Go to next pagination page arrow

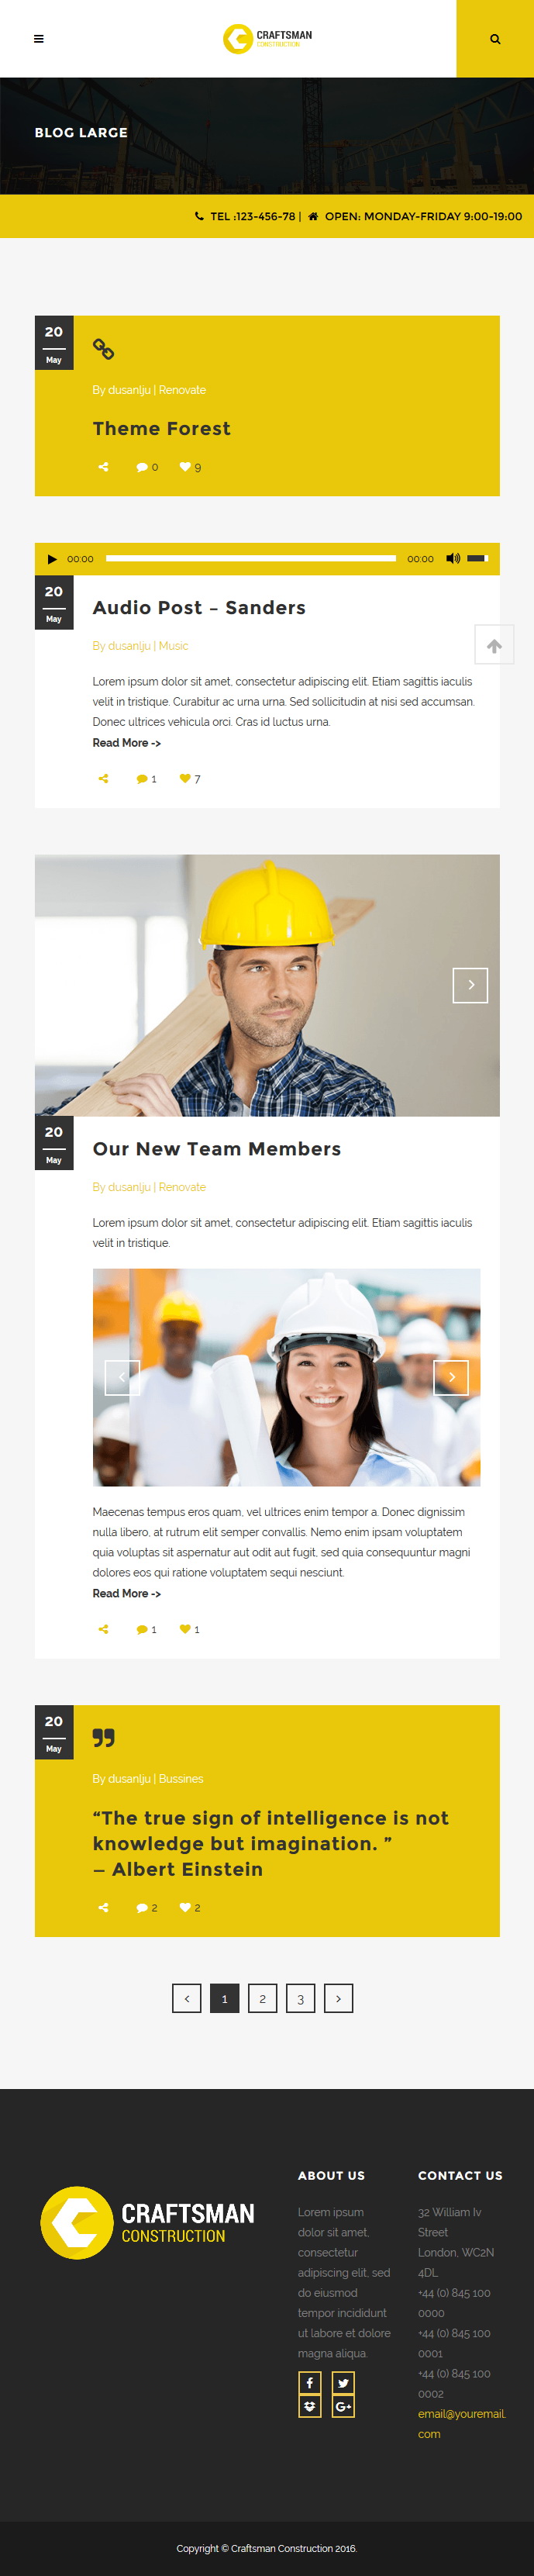[338, 1998]
